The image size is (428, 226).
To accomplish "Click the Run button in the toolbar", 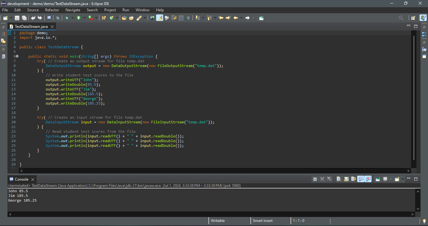I will coord(79,18).
